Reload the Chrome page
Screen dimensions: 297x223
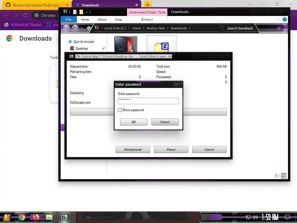point(25,15)
